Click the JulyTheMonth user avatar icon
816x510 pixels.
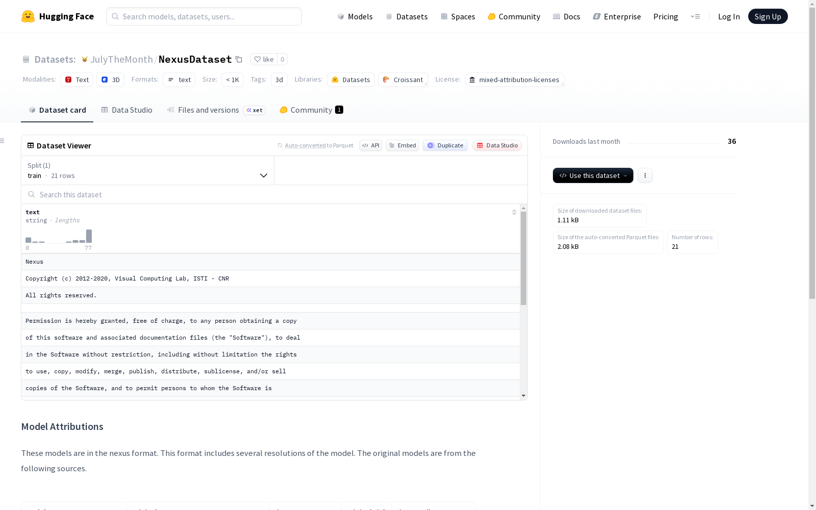(85, 60)
